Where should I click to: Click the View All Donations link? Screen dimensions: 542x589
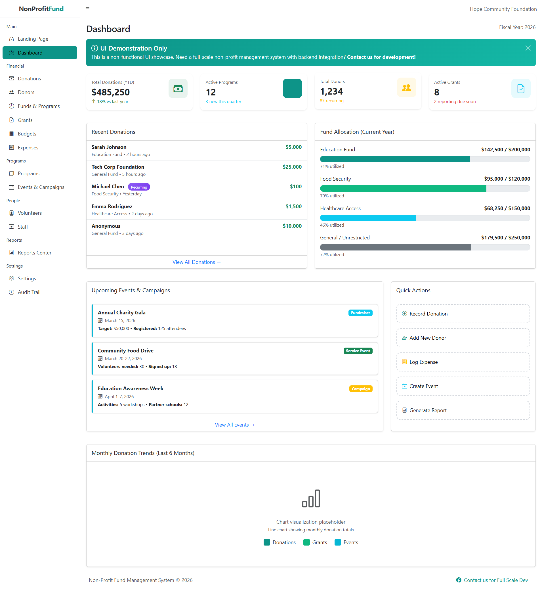point(196,262)
